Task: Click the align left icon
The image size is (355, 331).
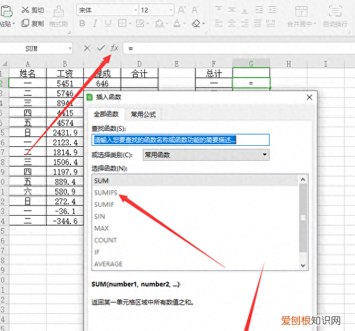Action: pos(219,23)
